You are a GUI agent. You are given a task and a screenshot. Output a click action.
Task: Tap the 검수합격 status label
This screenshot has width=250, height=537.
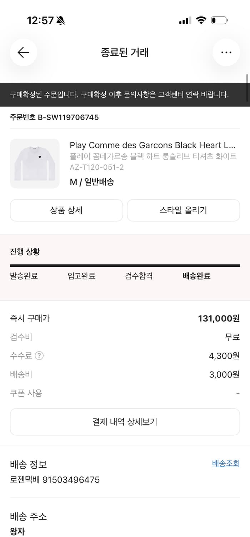click(139, 276)
